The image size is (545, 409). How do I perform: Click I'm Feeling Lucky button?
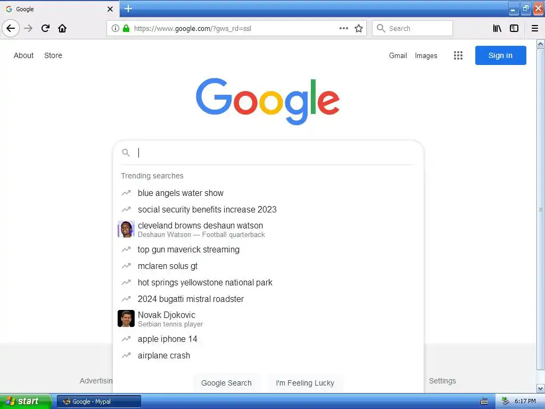(x=305, y=383)
